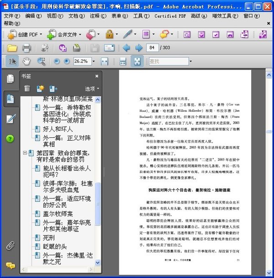Open the Review and Comment dropdown arrow
This screenshot has width=274, height=278.
(x=172, y=34)
